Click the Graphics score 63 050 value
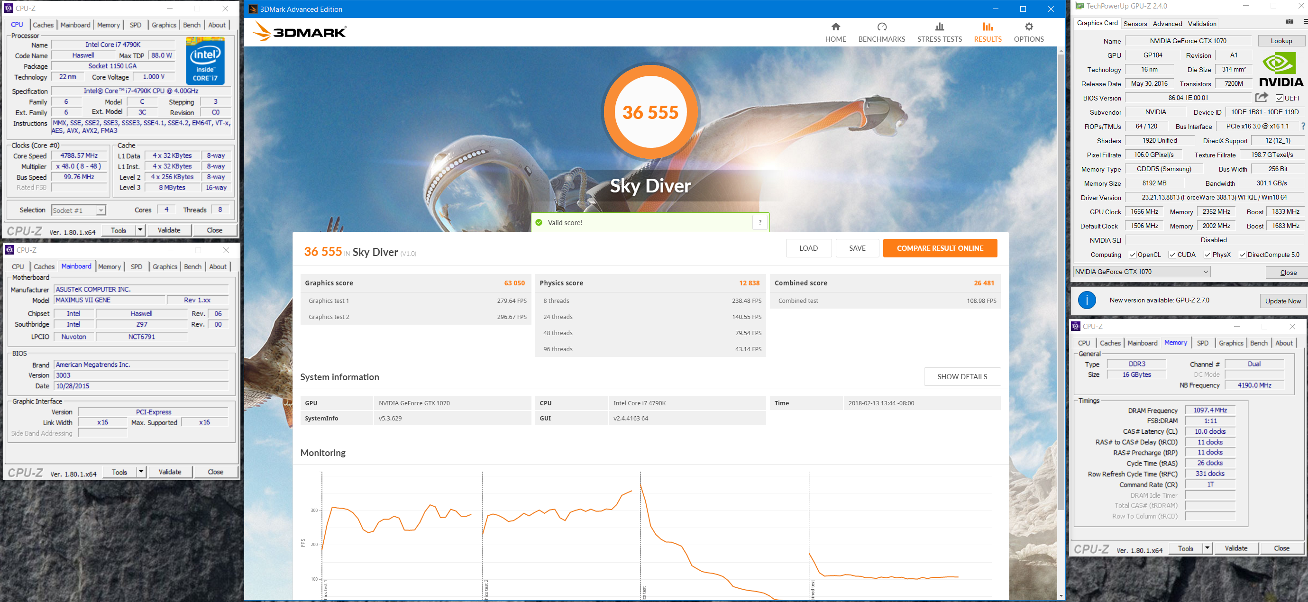 (514, 283)
